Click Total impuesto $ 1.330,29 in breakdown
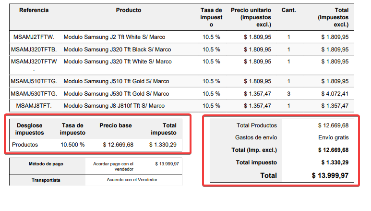 coord(163,145)
